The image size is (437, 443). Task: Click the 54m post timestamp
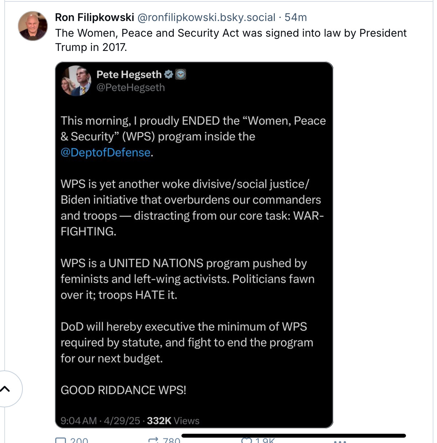(295, 17)
